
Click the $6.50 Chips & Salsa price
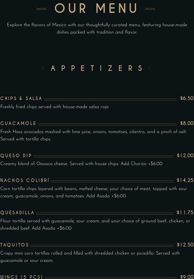187,98
